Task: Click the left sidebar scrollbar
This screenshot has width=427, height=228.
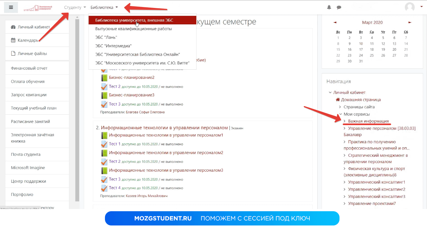Action: (x=77, y=110)
